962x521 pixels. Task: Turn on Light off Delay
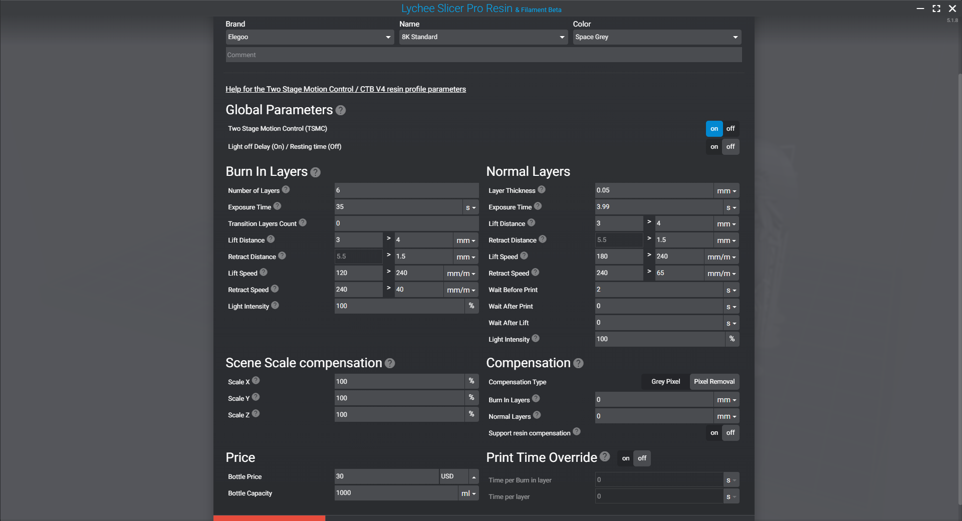(714, 147)
